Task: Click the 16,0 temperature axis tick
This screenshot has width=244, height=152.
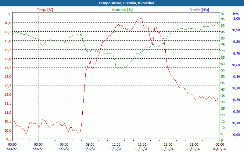Action: (x=8, y=23)
